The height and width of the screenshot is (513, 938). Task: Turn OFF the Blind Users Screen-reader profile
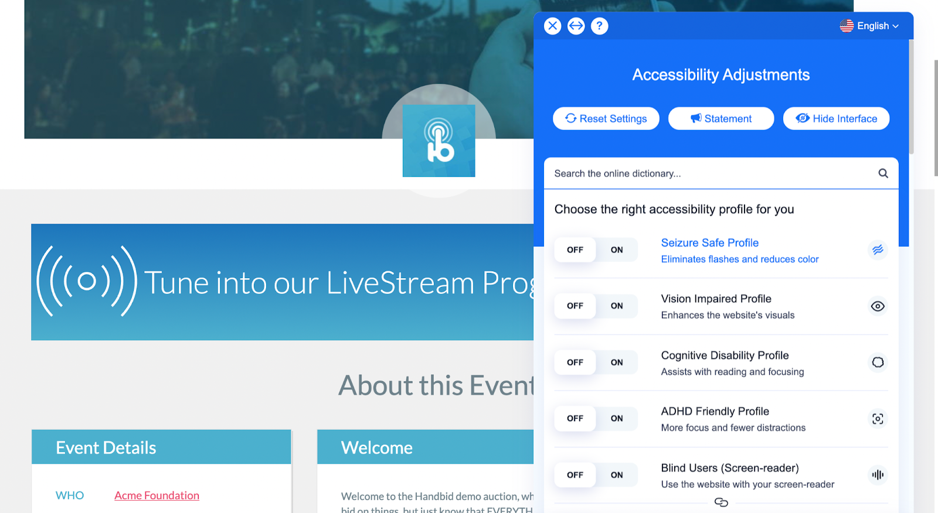(575, 475)
